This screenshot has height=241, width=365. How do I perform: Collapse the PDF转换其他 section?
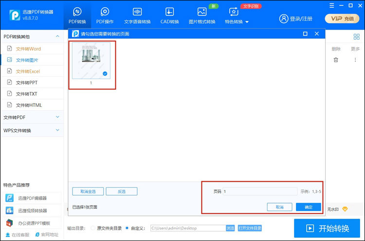pos(57,36)
